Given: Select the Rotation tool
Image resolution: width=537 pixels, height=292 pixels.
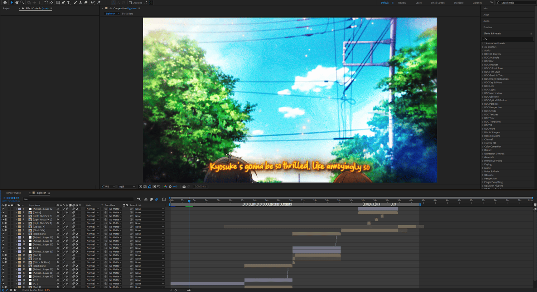Looking at the screenshot, I should tap(46, 3).
